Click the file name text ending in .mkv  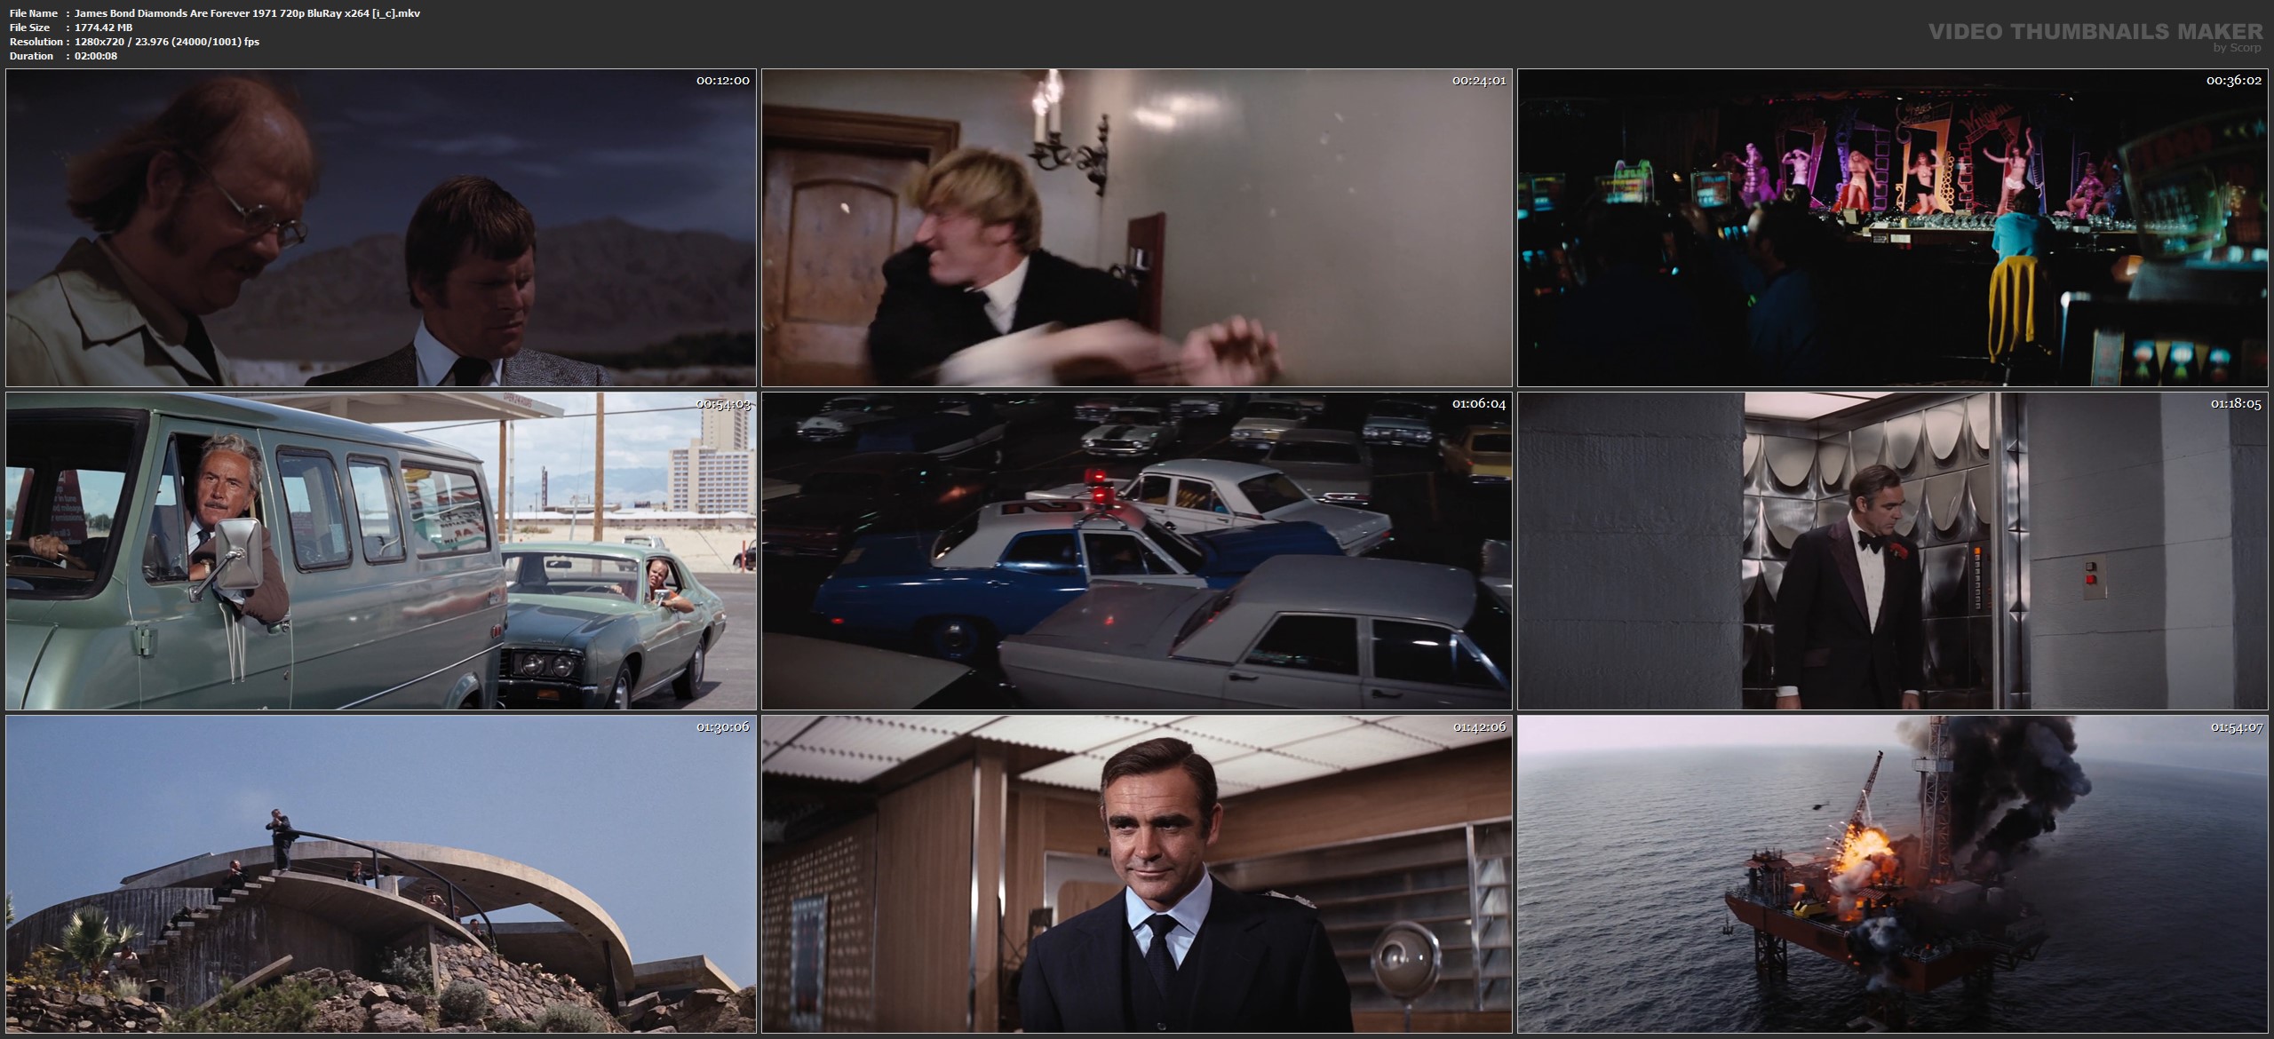click(248, 13)
